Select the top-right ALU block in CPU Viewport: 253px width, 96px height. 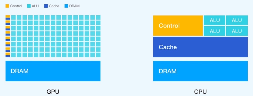pos(237,20)
